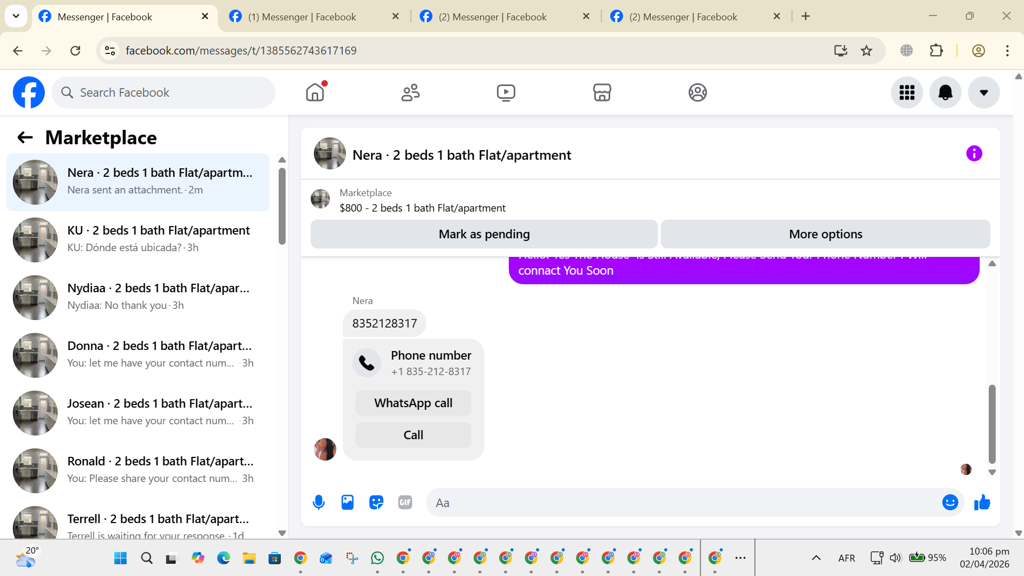Click the 8352128317 message bubble
Viewport: 1024px width, 576px height.
(x=384, y=323)
